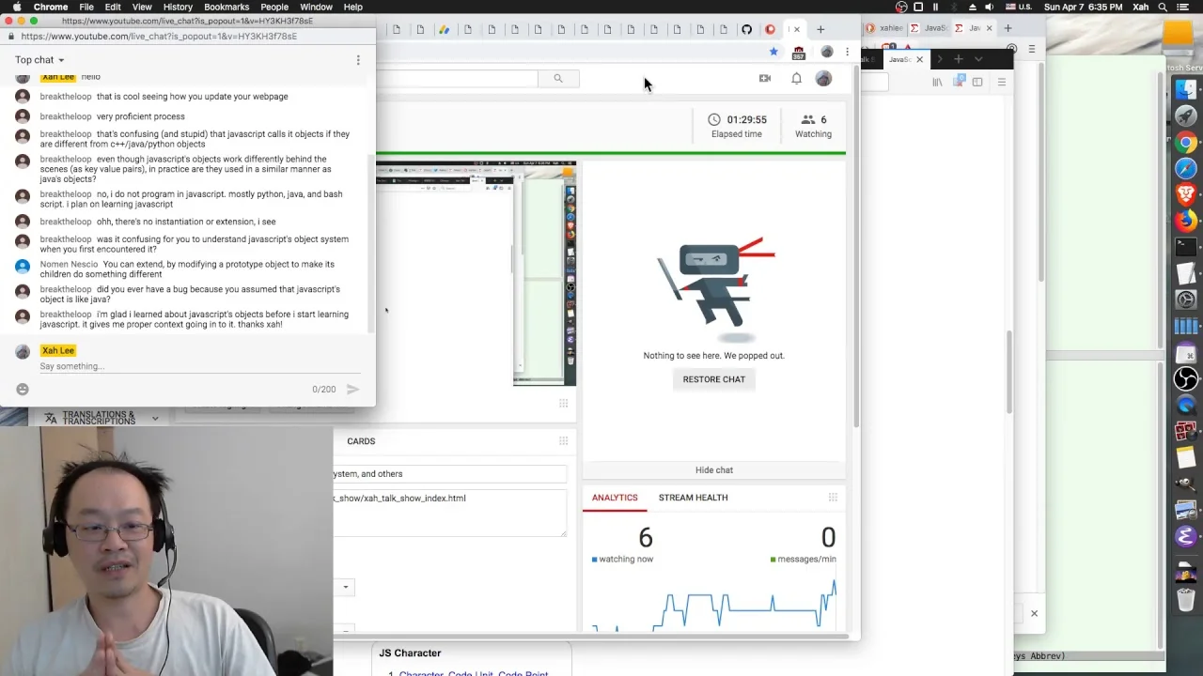This screenshot has height=676, width=1203.
Task: Open the chat options three-dot menu
Action: pyautogui.click(x=358, y=60)
